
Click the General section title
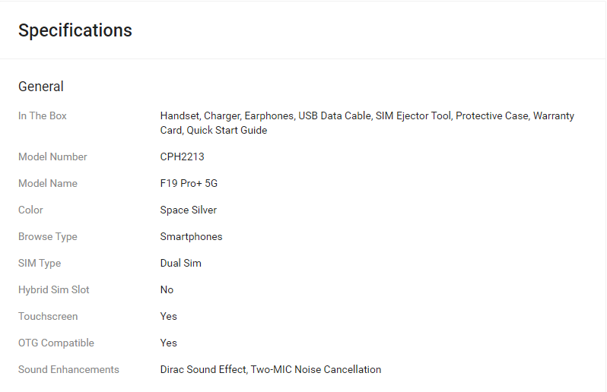[41, 87]
